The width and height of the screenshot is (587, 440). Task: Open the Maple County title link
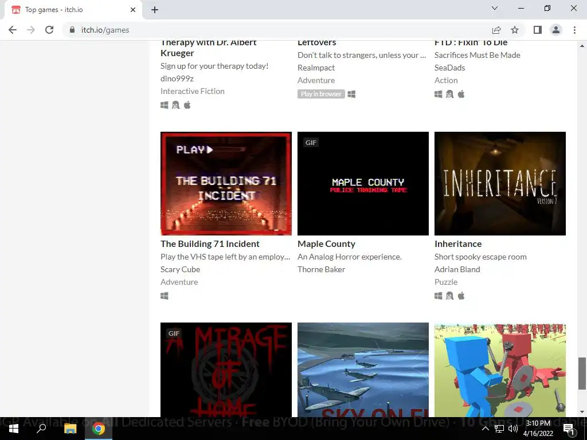pyautogui.click(x=326, y=243)
